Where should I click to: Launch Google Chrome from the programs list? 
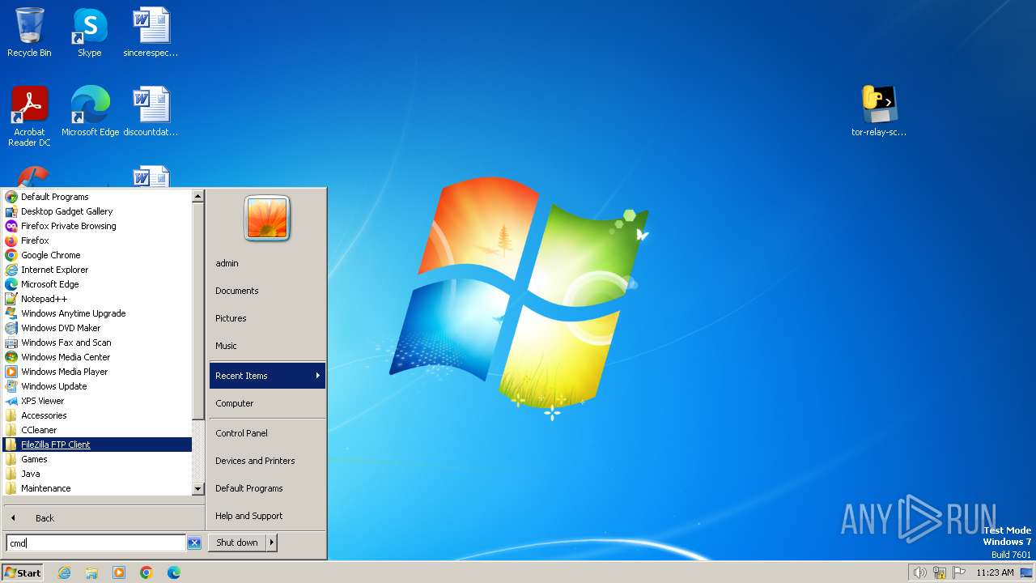click(97, 255)
